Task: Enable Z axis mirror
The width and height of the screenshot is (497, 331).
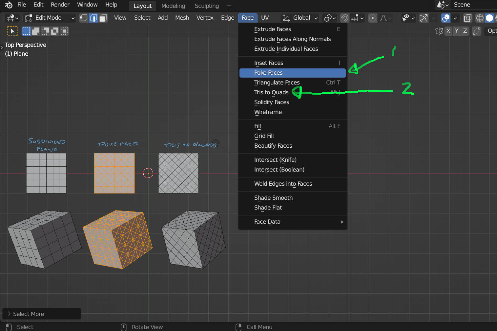Action: tap(465, 31)
